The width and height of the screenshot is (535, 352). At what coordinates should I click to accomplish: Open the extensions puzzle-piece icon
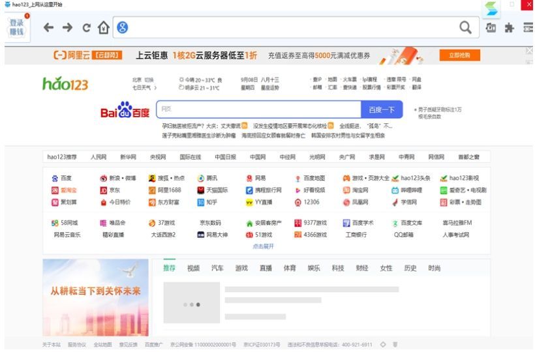[509, 27]
